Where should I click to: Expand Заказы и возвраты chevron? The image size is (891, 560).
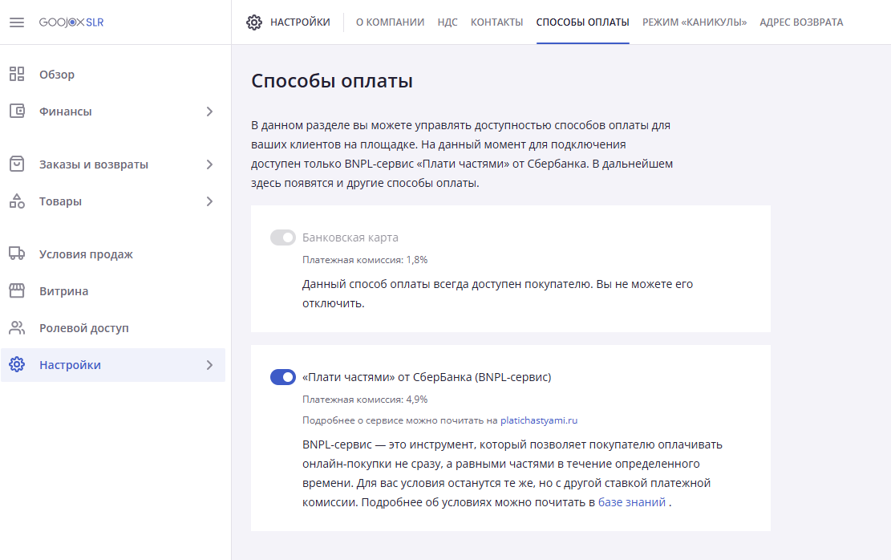point(209,164)
